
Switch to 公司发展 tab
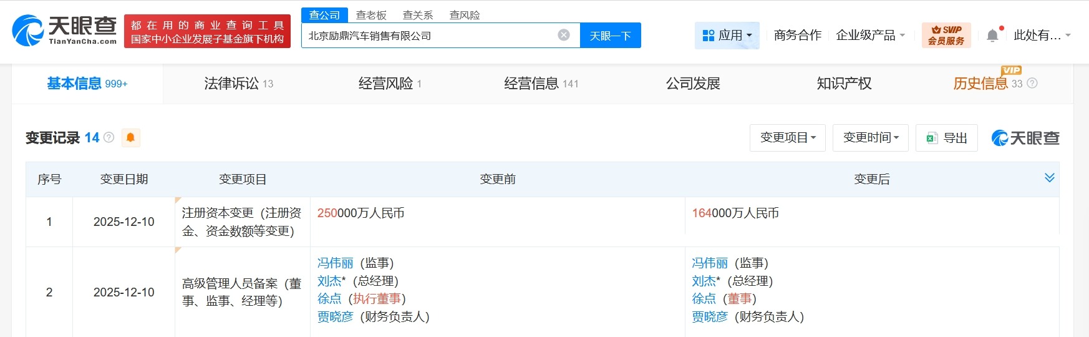[693, 84]
